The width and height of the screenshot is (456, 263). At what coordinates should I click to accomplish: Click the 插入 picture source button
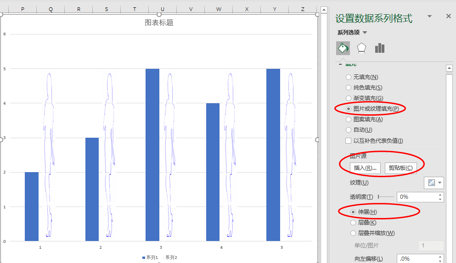click(x=365, y=168)
